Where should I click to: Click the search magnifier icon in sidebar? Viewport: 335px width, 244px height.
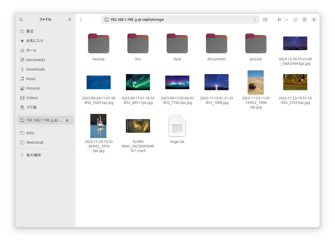pos(21,20)
